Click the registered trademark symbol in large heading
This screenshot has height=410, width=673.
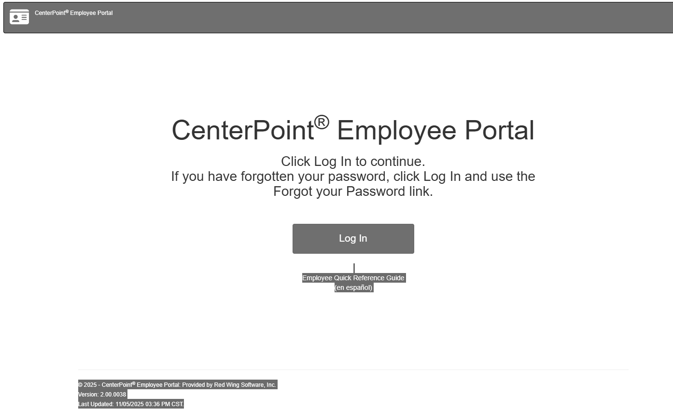pyautogui.click(x=322, y=122)
